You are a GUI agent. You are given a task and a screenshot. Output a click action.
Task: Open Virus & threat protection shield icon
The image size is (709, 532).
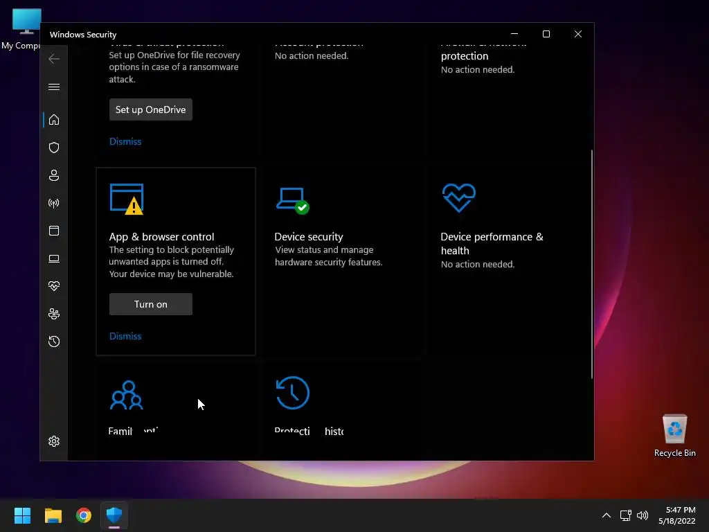[54, 148]
